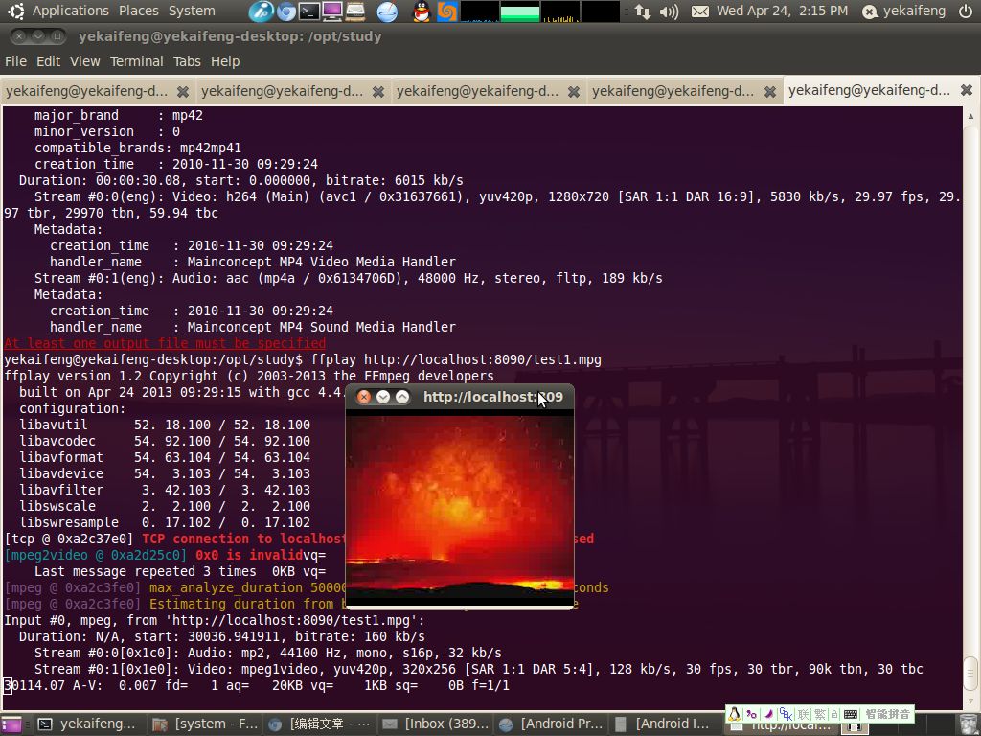Screen dimensions: 981x736
Task: Click the Ubuntu logo icon at Applications
Action: (15, 11)
